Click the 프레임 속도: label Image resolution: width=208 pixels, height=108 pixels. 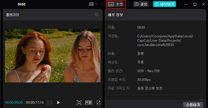click(117, 80)
